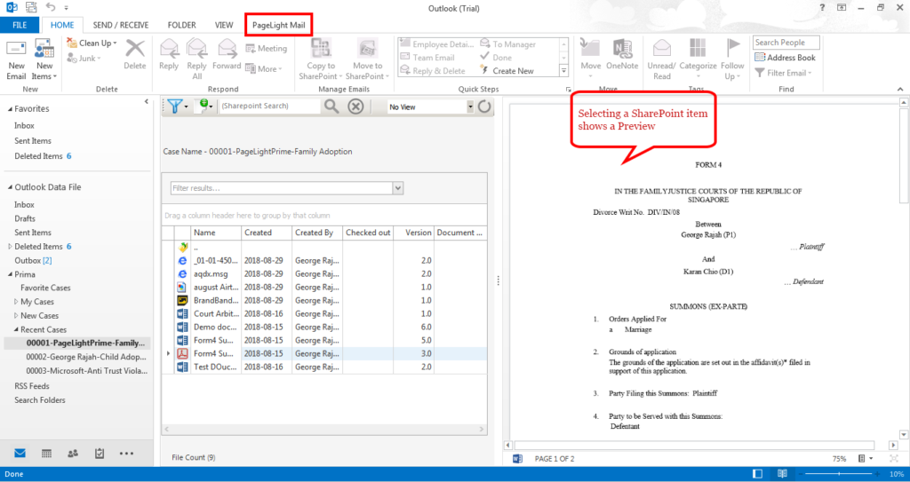Open the Address Book
Screen dimensions: 910x482
[x=786, y=58]
